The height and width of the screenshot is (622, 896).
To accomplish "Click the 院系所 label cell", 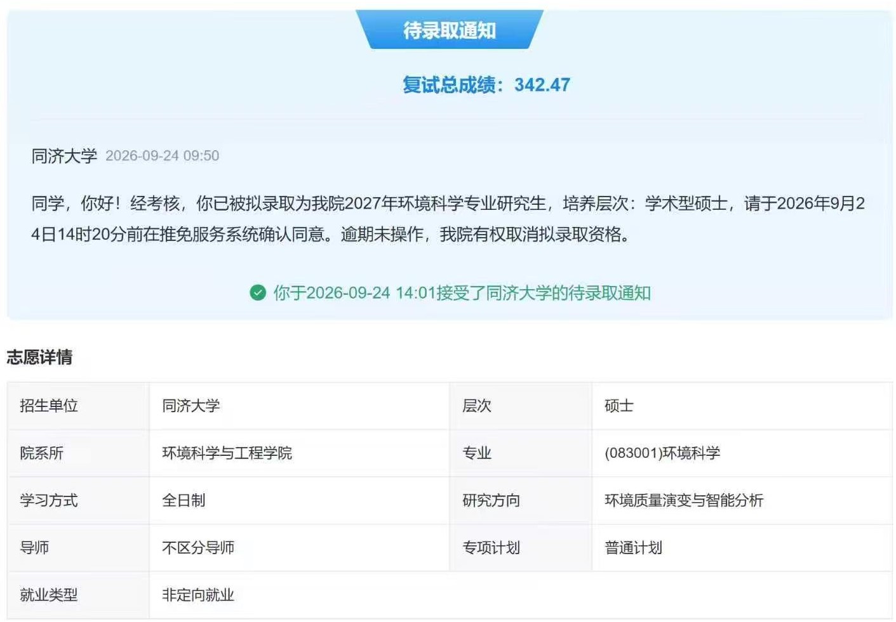I will coord(78,453).
